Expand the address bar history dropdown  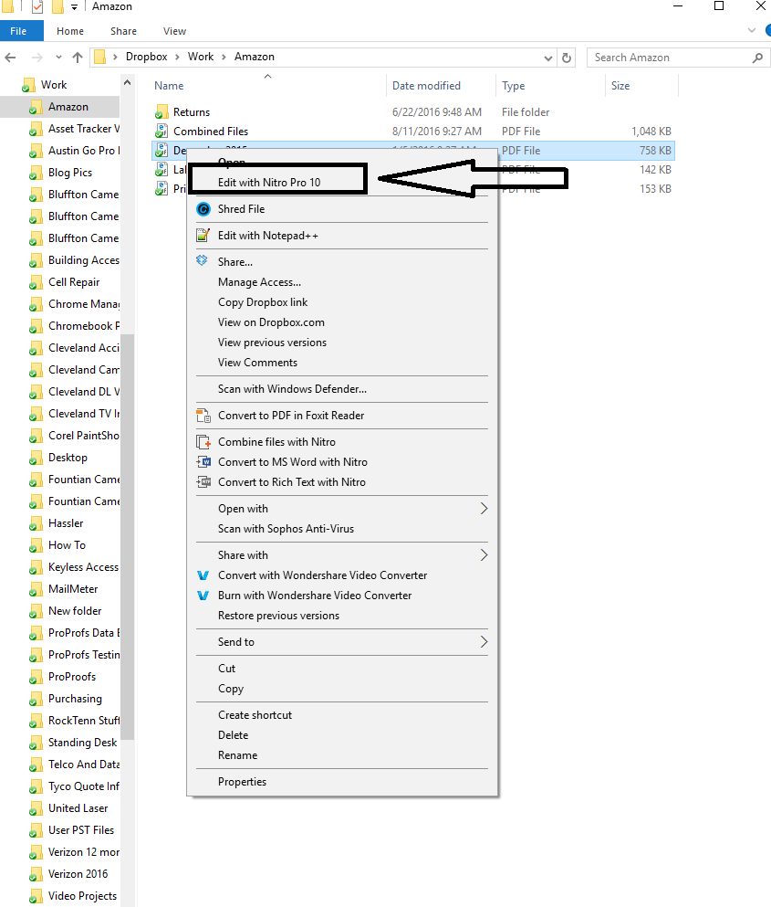[x=547, y=58]
